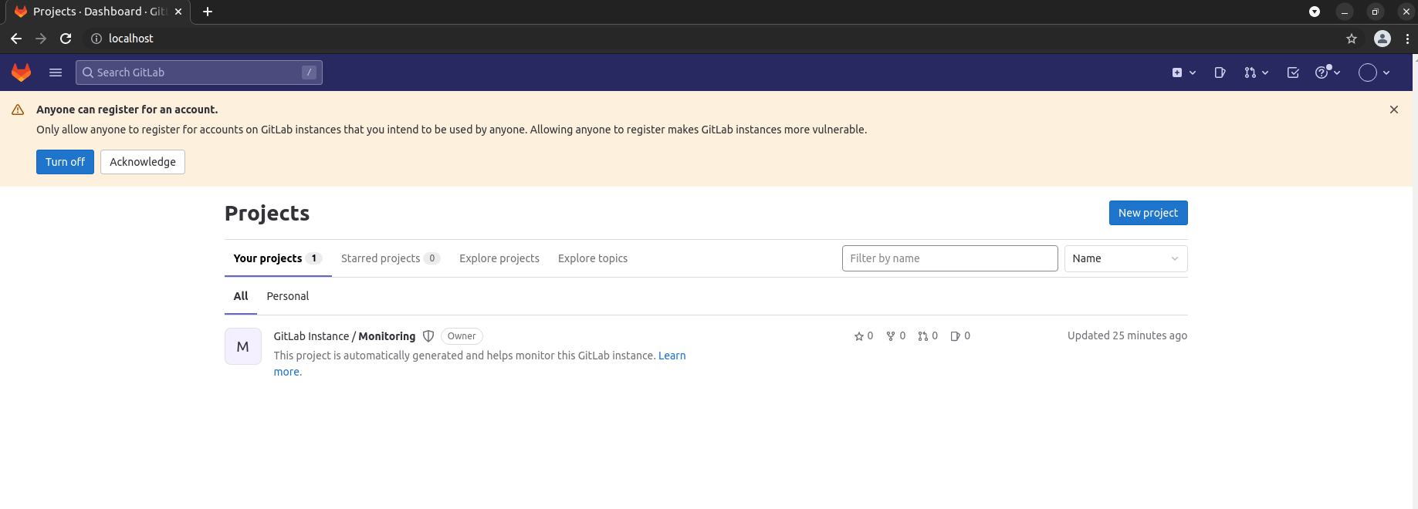Open the Monitoring project forks count
1418x509 pixels.
click(895, 336)
